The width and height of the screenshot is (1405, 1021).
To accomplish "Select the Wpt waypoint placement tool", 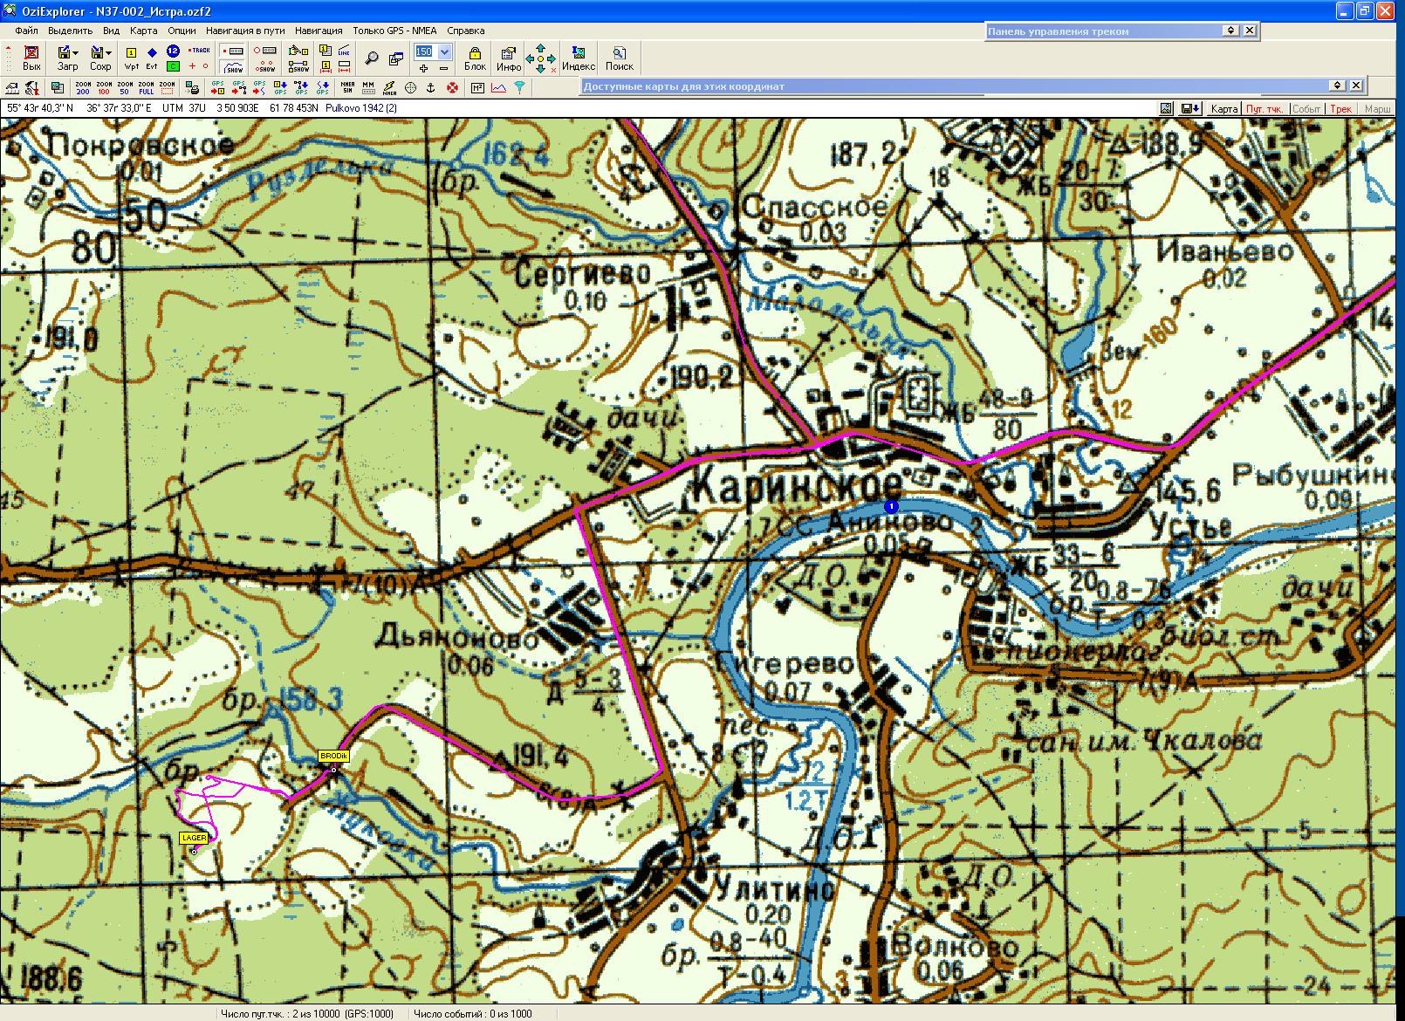I will (132, 58).
